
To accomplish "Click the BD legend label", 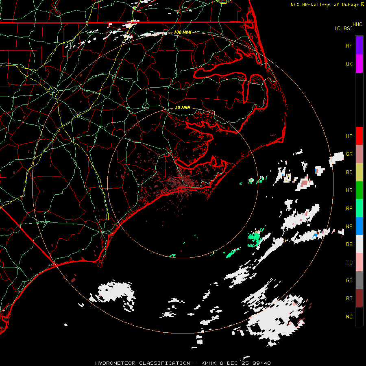I will pos(349,172).
